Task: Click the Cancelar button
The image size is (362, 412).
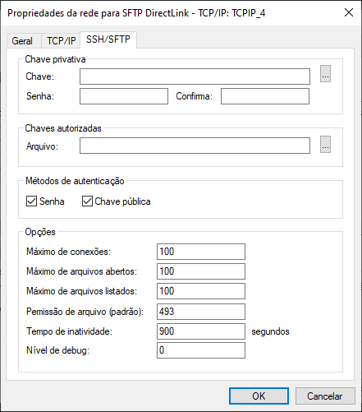Action: pyautogui.click(x=325, y=396)
